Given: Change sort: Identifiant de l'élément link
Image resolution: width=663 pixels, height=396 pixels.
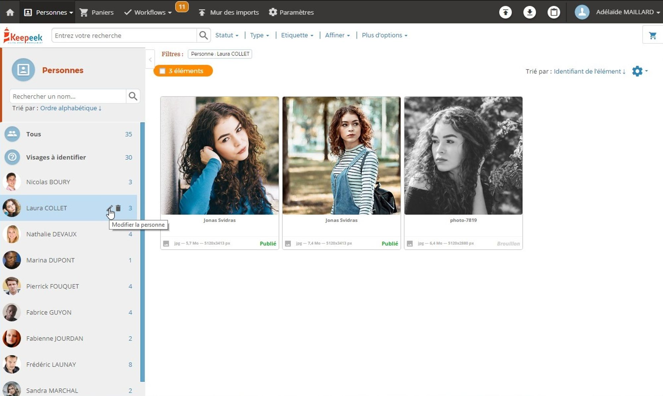Looking at the screenshot, I should pos(589,71).
